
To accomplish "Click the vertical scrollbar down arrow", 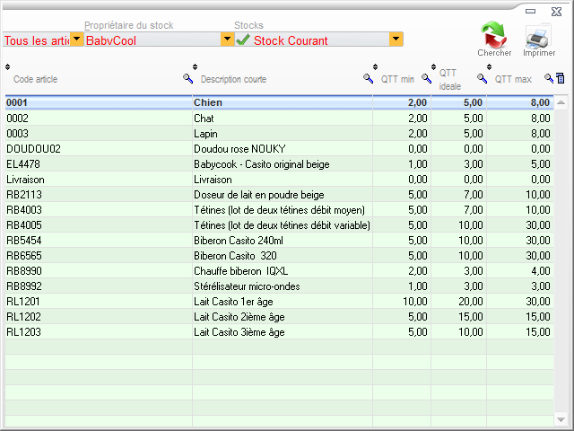I will (561, 420).
